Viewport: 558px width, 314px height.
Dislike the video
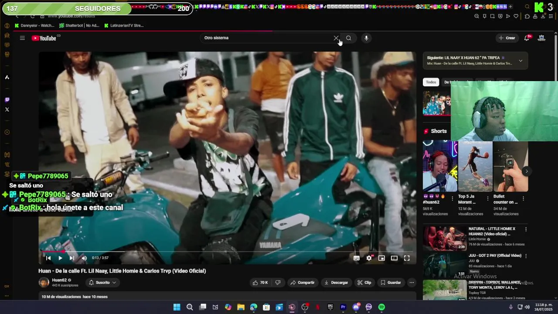(278, 283)
